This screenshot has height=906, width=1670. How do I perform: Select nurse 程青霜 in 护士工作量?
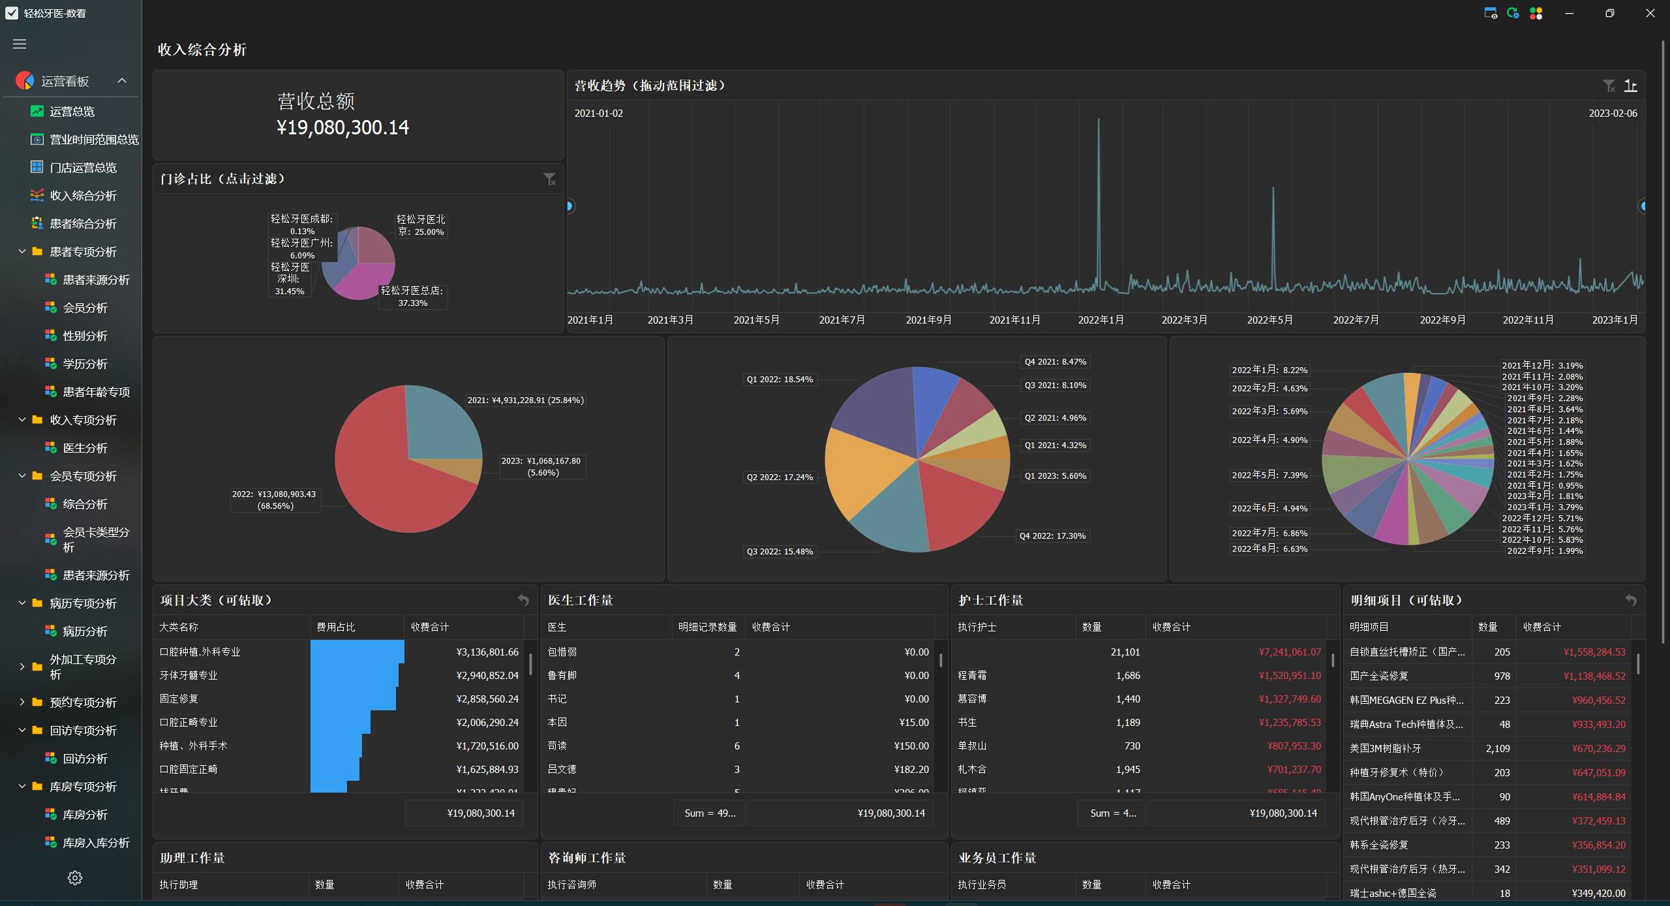1139,675
